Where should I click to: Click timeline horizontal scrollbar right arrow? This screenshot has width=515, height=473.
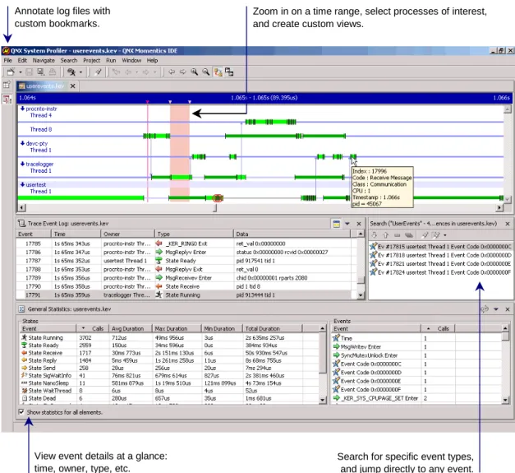coord(499,207)
